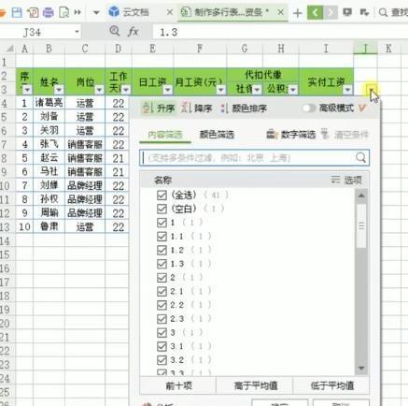Open the 查找 search magnifier
Image resolution: width=408 pixels, height=406 pixels.
pyautogui.click(x=383, y=12)
